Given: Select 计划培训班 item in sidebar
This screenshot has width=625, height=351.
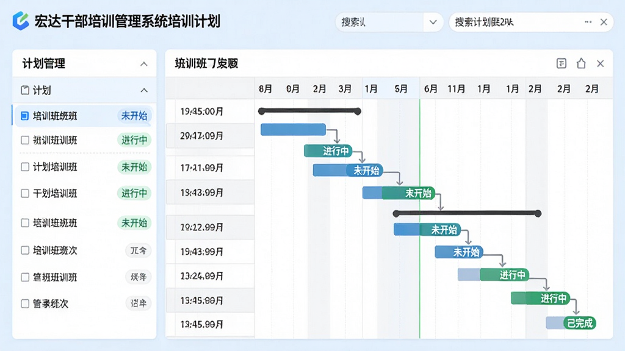Looking at the screenshot, I should click(x=55, y=167).
